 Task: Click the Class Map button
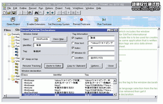click(x=59, y=39)
